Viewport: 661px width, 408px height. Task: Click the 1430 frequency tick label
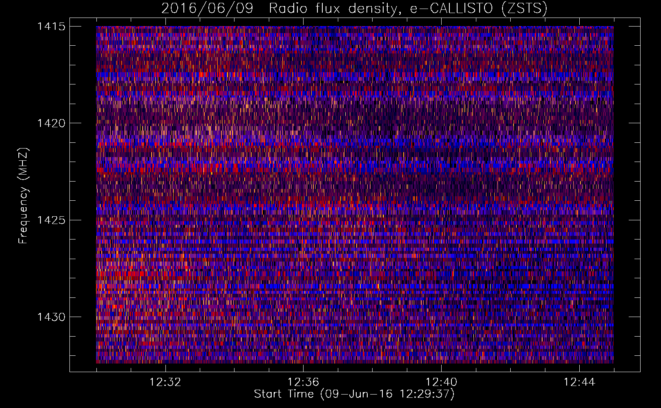pyautogui.click(x=51, y=317)
